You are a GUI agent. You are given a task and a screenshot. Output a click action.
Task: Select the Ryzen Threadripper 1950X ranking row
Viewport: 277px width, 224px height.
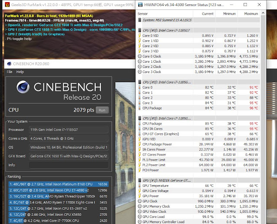pyautogui.click(x=59, y=196)
